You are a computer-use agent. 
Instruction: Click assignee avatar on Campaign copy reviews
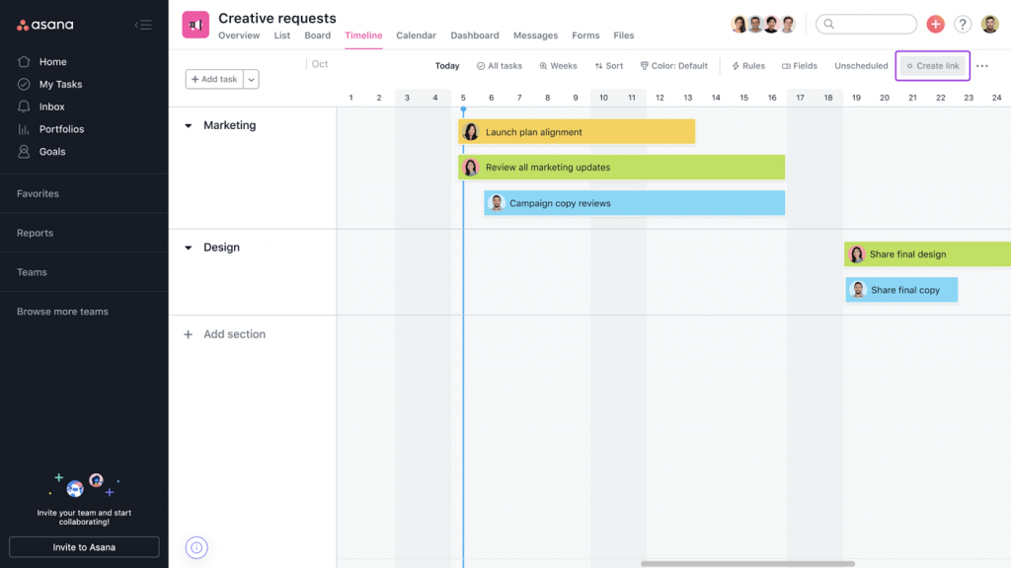tap(497, 203)
